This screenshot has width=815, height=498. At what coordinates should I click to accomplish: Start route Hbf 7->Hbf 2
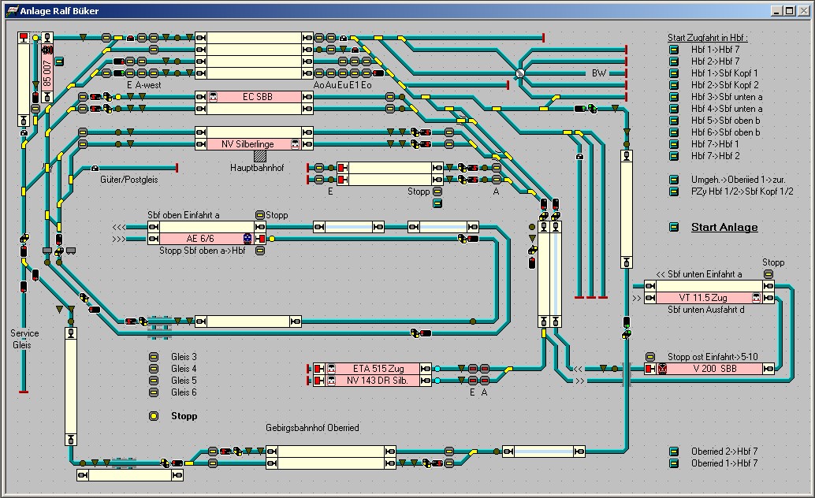[674, 156]
